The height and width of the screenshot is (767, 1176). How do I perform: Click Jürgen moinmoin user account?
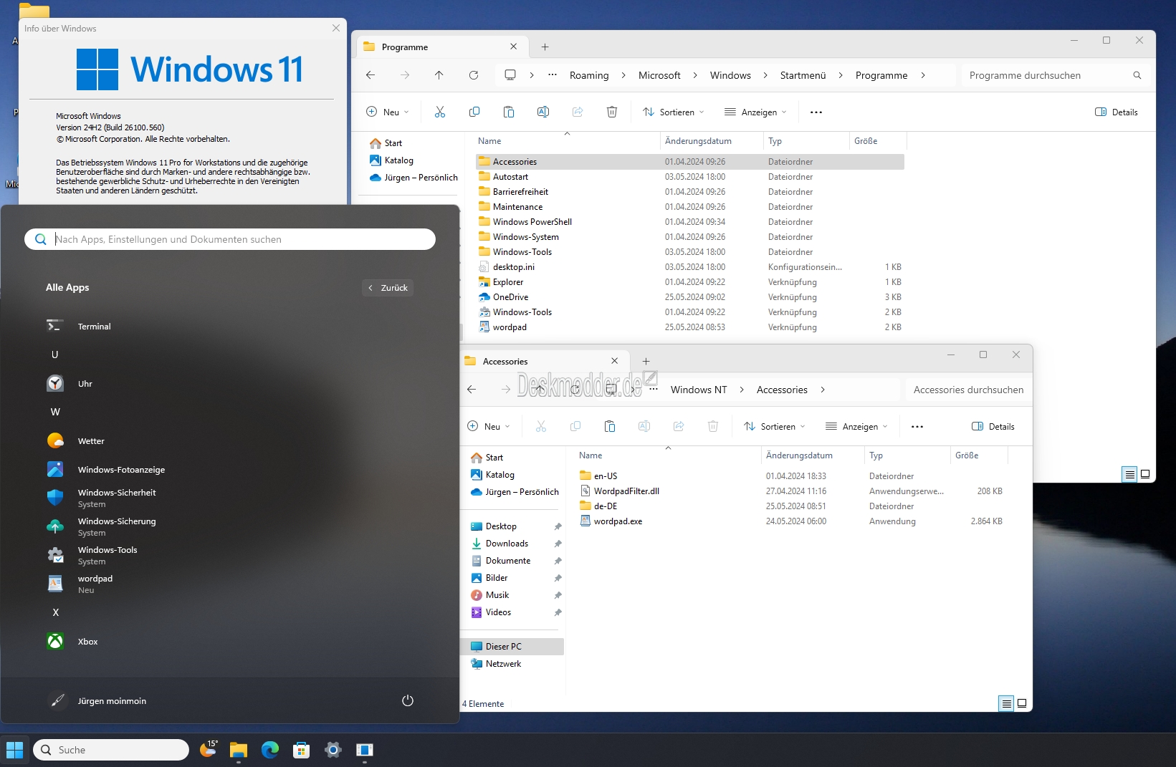coord(97,700)
